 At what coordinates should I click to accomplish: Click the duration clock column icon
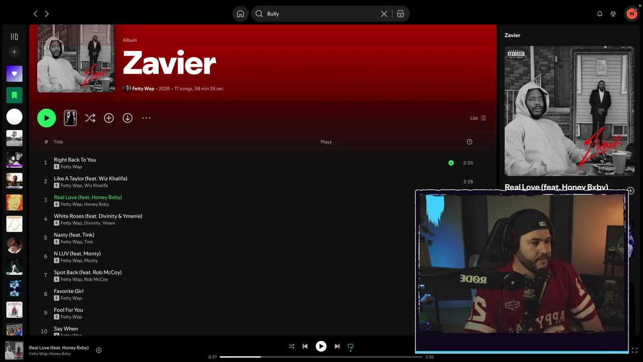click(x=469, y=142)
